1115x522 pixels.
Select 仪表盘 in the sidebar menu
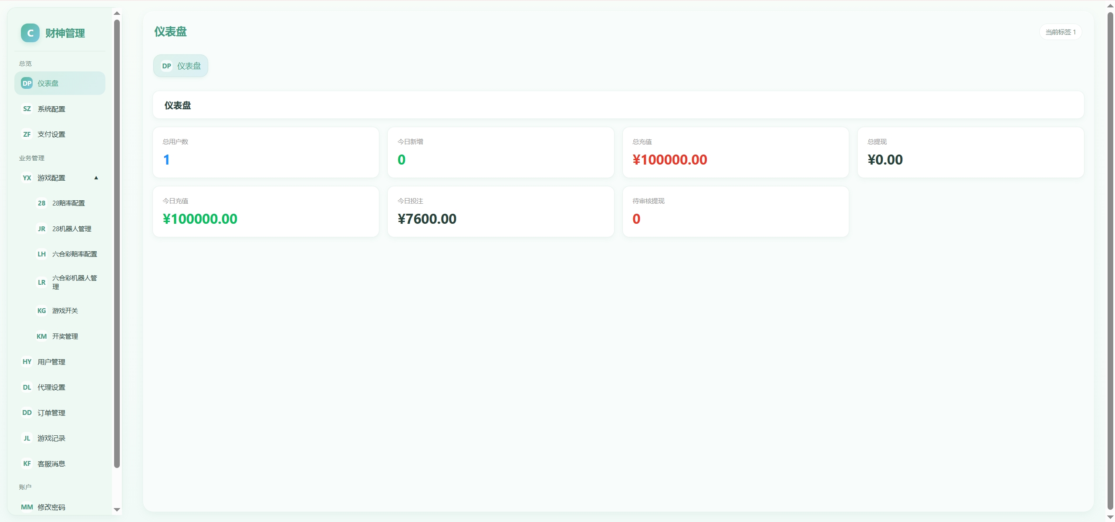coord(60,83)
